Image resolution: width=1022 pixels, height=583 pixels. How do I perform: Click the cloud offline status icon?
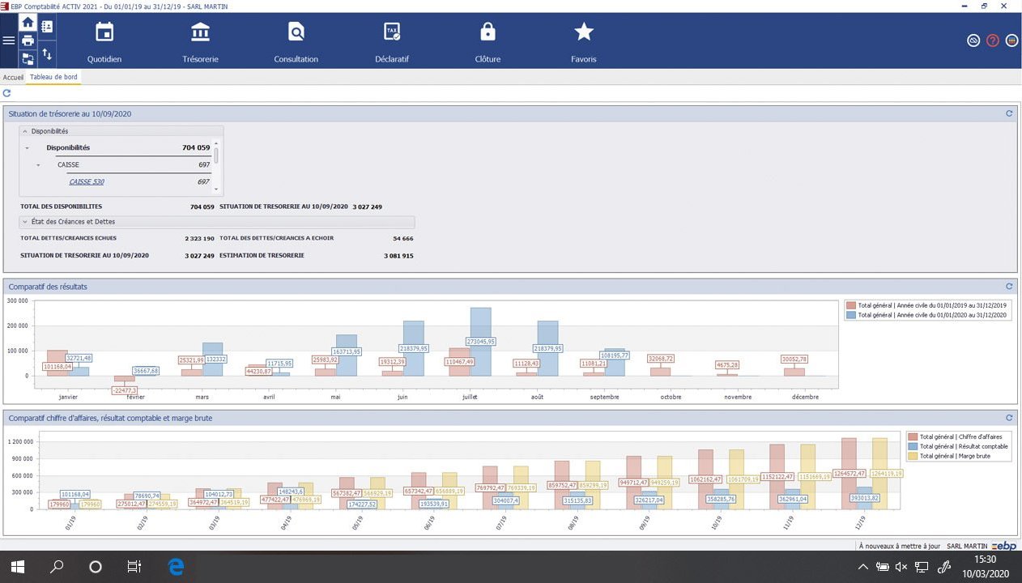973,40
